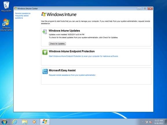The width and height of the screenshot is (167, 125).
Task: Click the Show Desktop strip on the taskbar
Action: coord(166,122)
